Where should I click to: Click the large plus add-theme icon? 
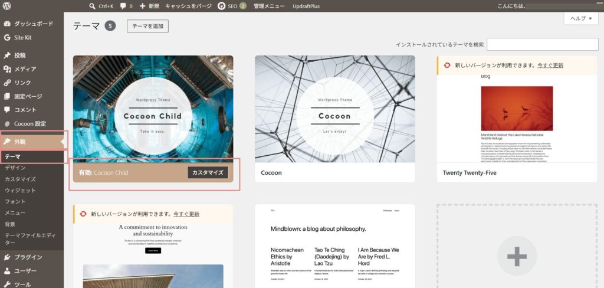[x=517, y=256]
